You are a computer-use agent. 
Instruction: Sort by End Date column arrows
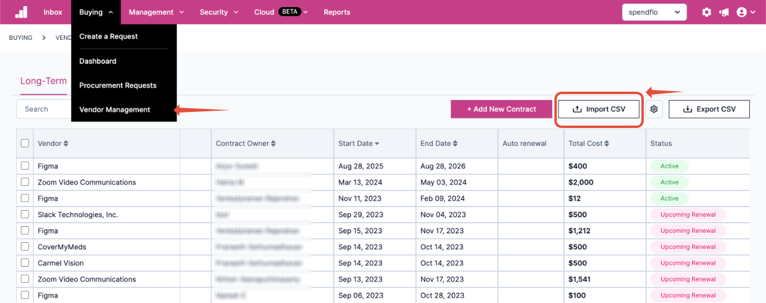[455, 143]
